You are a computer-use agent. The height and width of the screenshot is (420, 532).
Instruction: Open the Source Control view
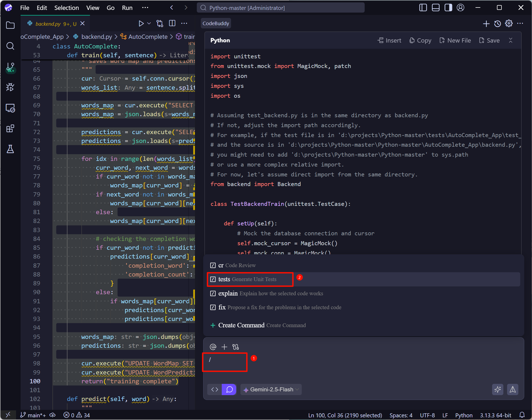coord(10,67)
